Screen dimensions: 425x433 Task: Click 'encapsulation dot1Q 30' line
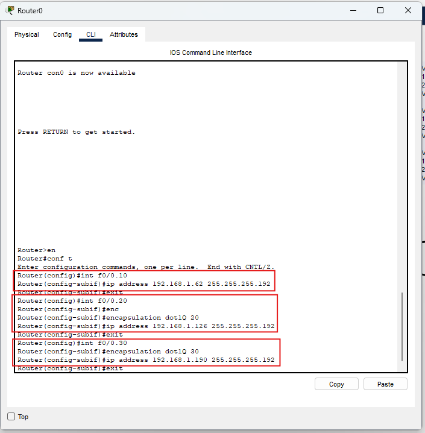point(108,352)
